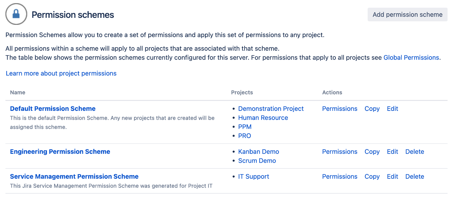Screen dimensions: 453x199
Task: Open the Default Permission Scheme
Action: click(x=53, y=109)
